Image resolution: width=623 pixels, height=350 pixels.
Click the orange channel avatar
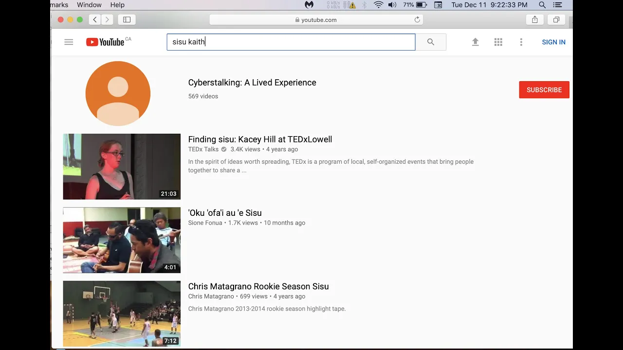(x=118, y=93)
